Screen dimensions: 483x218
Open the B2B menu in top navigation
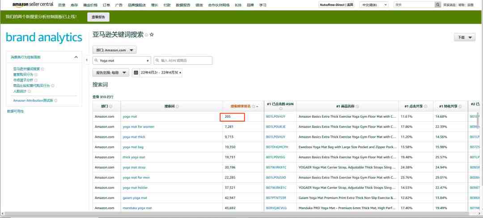pyautogui.click(x=238, y=5)
